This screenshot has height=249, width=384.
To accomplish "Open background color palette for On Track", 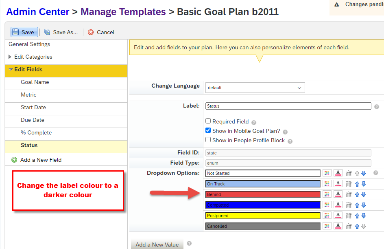I will click(327, 183).
